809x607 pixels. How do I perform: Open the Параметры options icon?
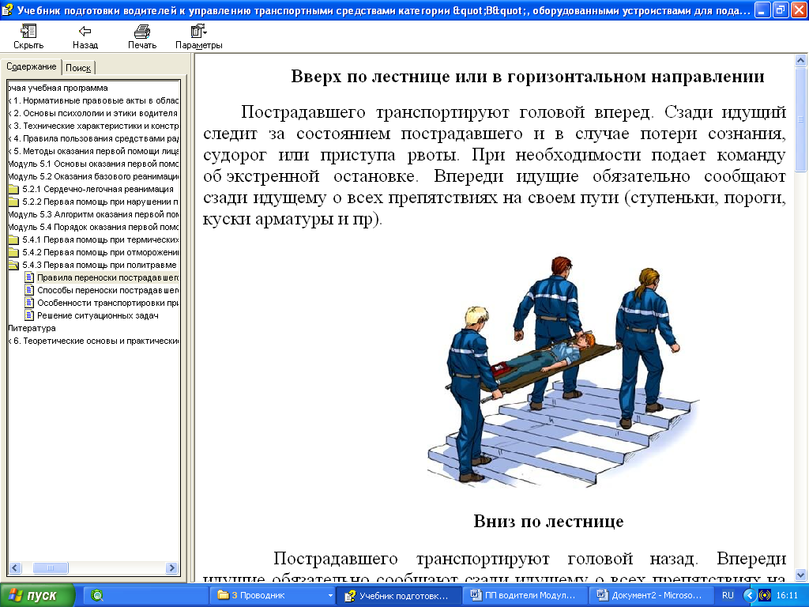[x=198, y=32]
